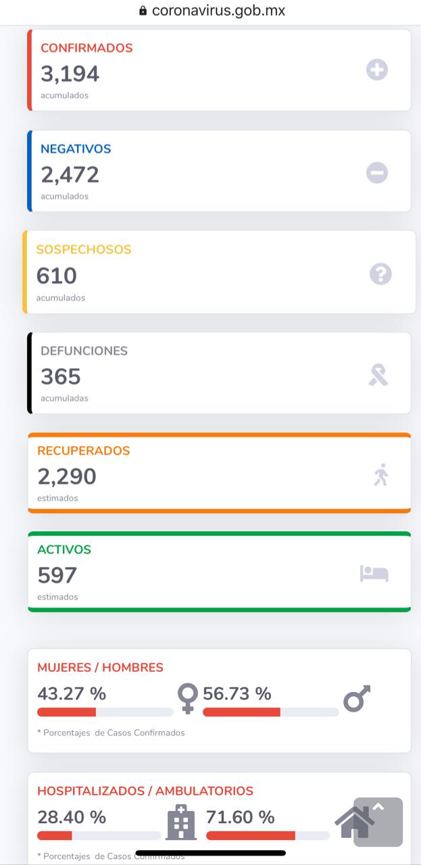Click the walking person icon on Recuperados

pyautogui.click(x=381, y=475)
